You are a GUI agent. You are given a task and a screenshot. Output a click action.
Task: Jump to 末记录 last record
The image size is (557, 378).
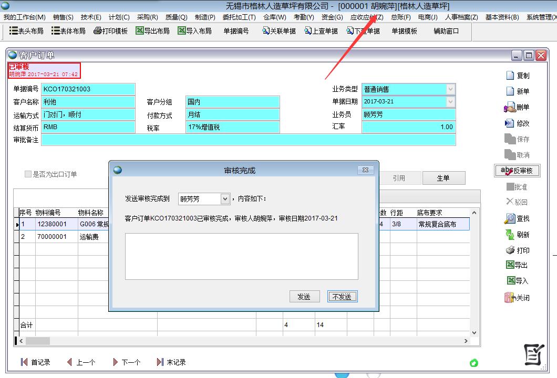click(160, 362)
